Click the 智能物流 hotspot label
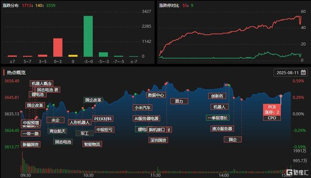 (x=92, y=144)
